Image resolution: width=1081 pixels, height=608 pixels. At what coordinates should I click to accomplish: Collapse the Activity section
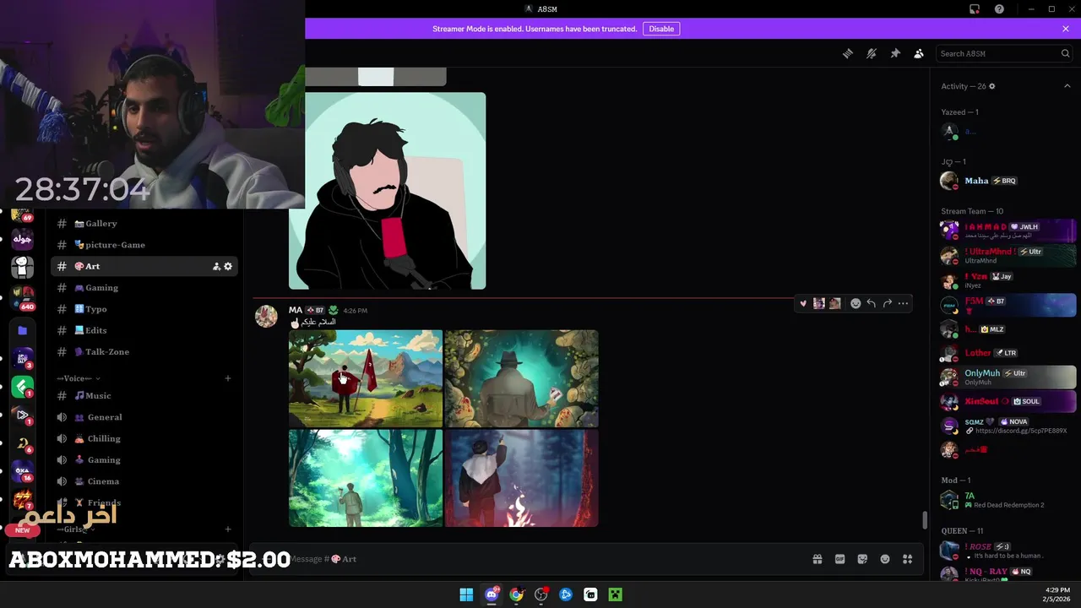(x=1067, y=86)
